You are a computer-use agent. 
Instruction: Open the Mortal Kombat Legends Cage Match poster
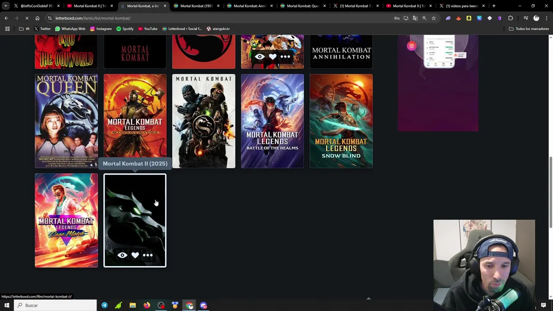coord(66,220)
